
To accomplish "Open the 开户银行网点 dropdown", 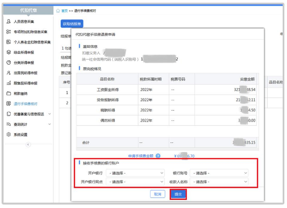I will click(x=135, y=182).
